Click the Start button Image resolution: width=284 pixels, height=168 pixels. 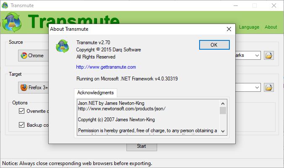pos(142,147)
